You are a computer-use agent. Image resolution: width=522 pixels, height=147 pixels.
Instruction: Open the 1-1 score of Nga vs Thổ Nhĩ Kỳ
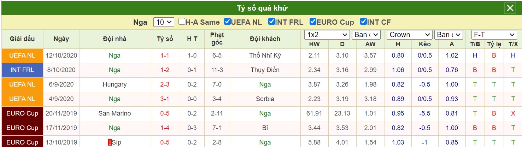[x=165, y=55]
